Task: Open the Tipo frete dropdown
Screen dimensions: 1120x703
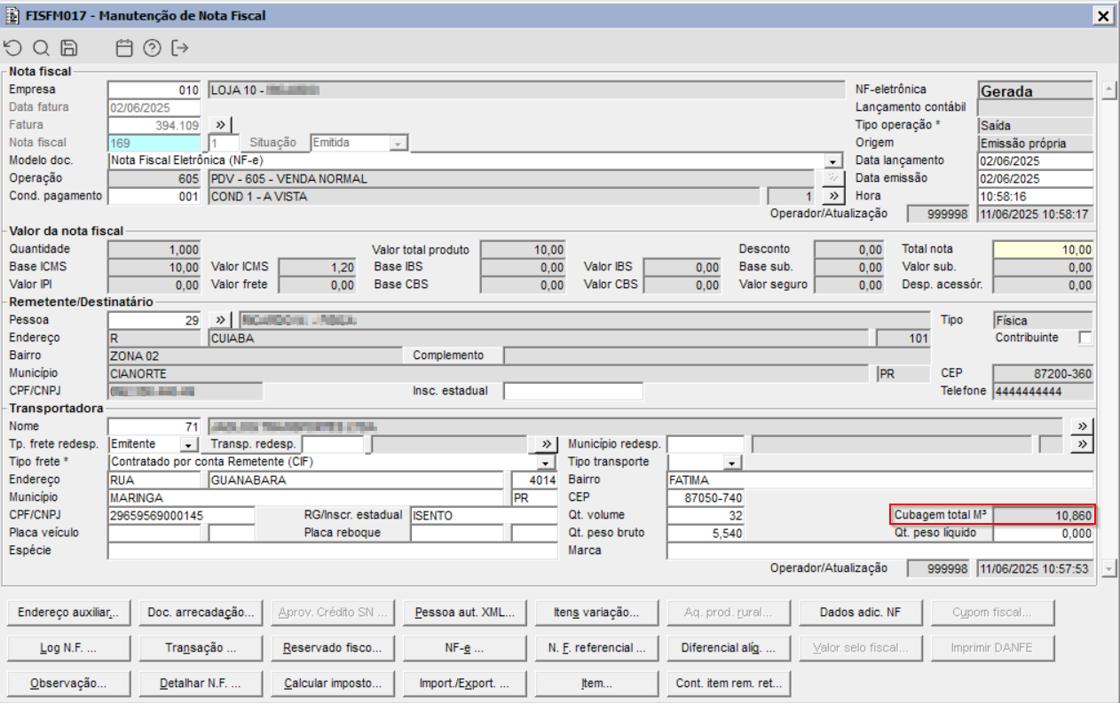Action: (x=546, y=463)
